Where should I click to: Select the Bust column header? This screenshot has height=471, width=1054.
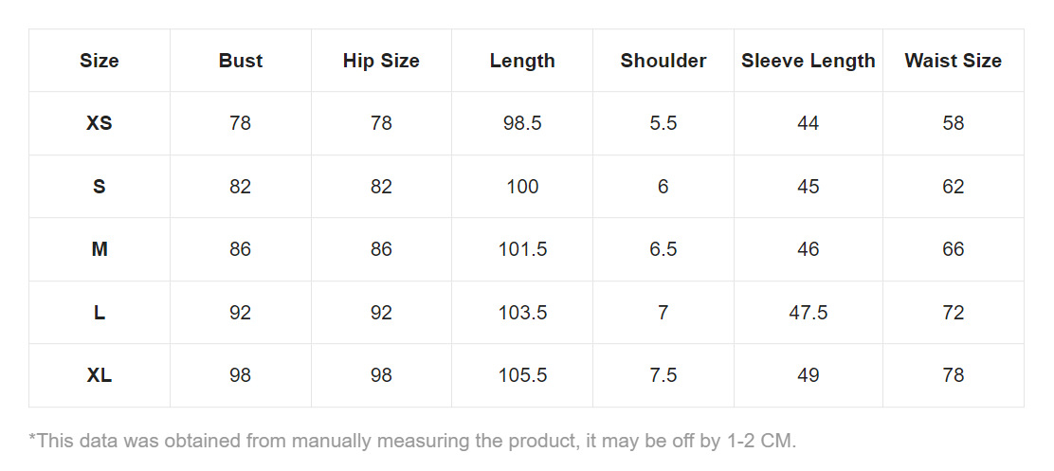(241, 61)
